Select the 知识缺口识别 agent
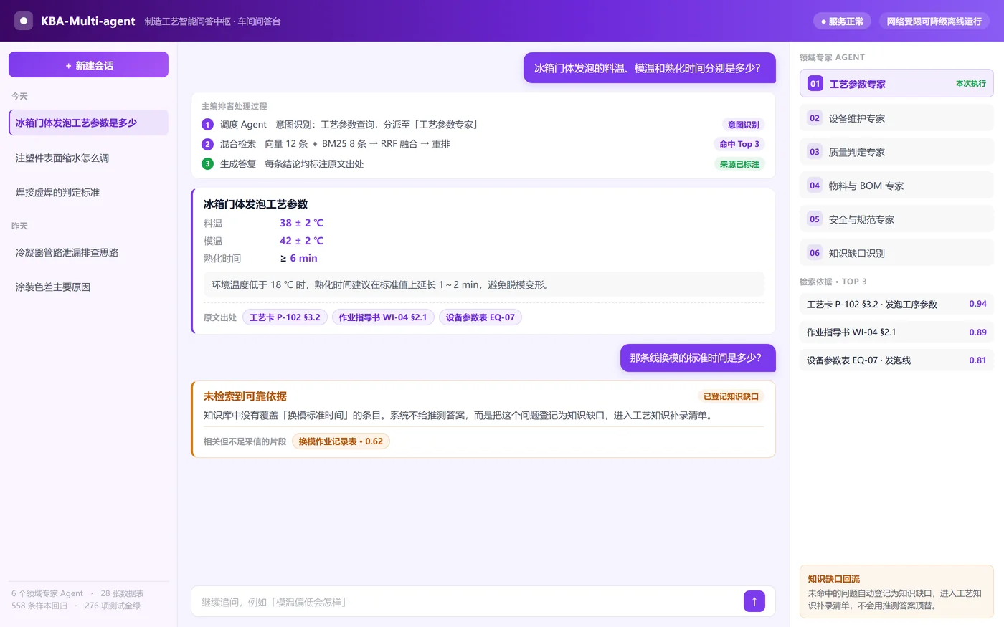 pos(896,253)
